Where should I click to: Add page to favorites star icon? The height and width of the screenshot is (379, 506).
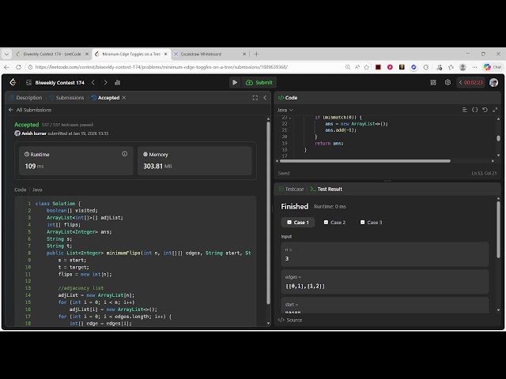(x=367, y=67)
